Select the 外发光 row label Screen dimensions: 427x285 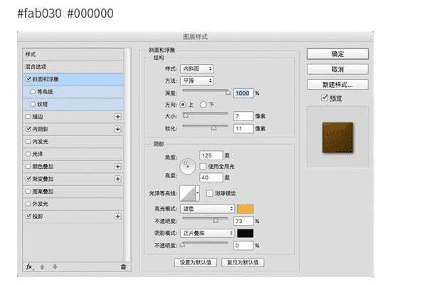[x=40, y=204]
